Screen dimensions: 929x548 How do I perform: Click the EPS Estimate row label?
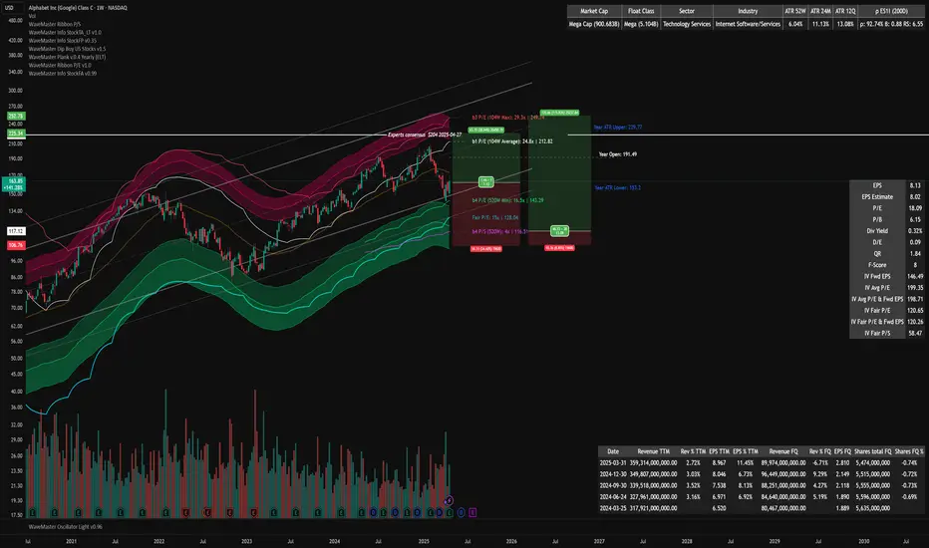pos(877,196)
